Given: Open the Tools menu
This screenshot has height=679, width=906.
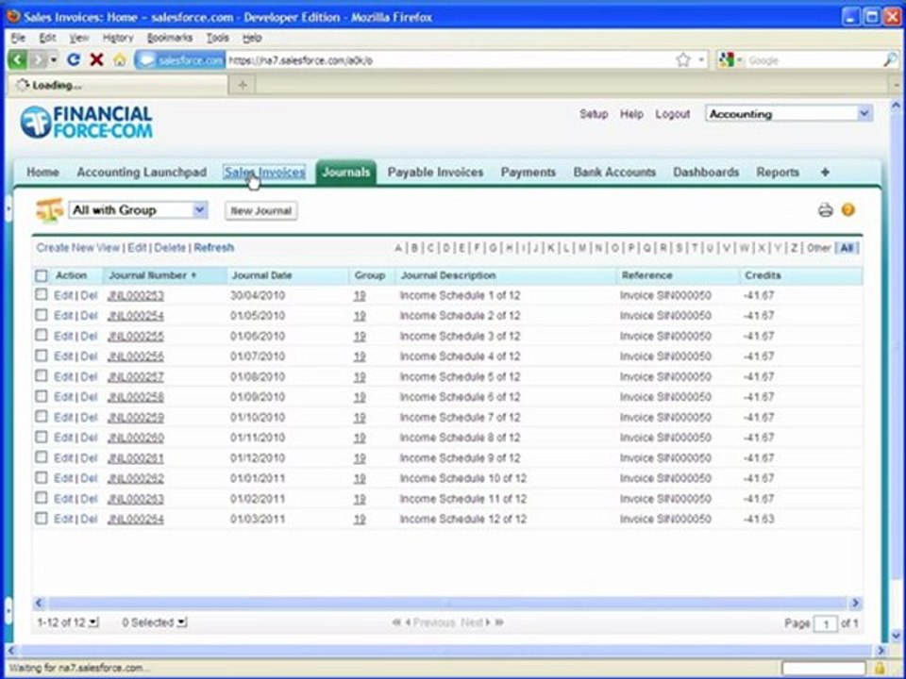Looking at the screenshot, I should pyautogui.click(x=217, y=38).
